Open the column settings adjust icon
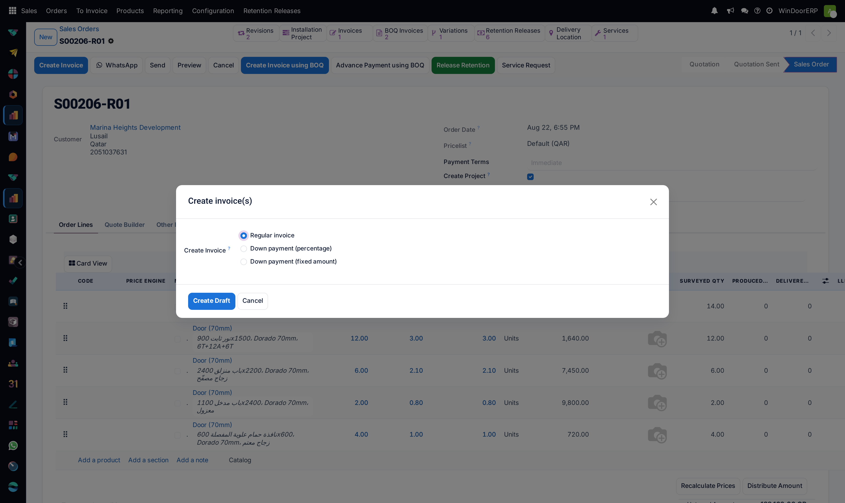 (x=825, y=281)
